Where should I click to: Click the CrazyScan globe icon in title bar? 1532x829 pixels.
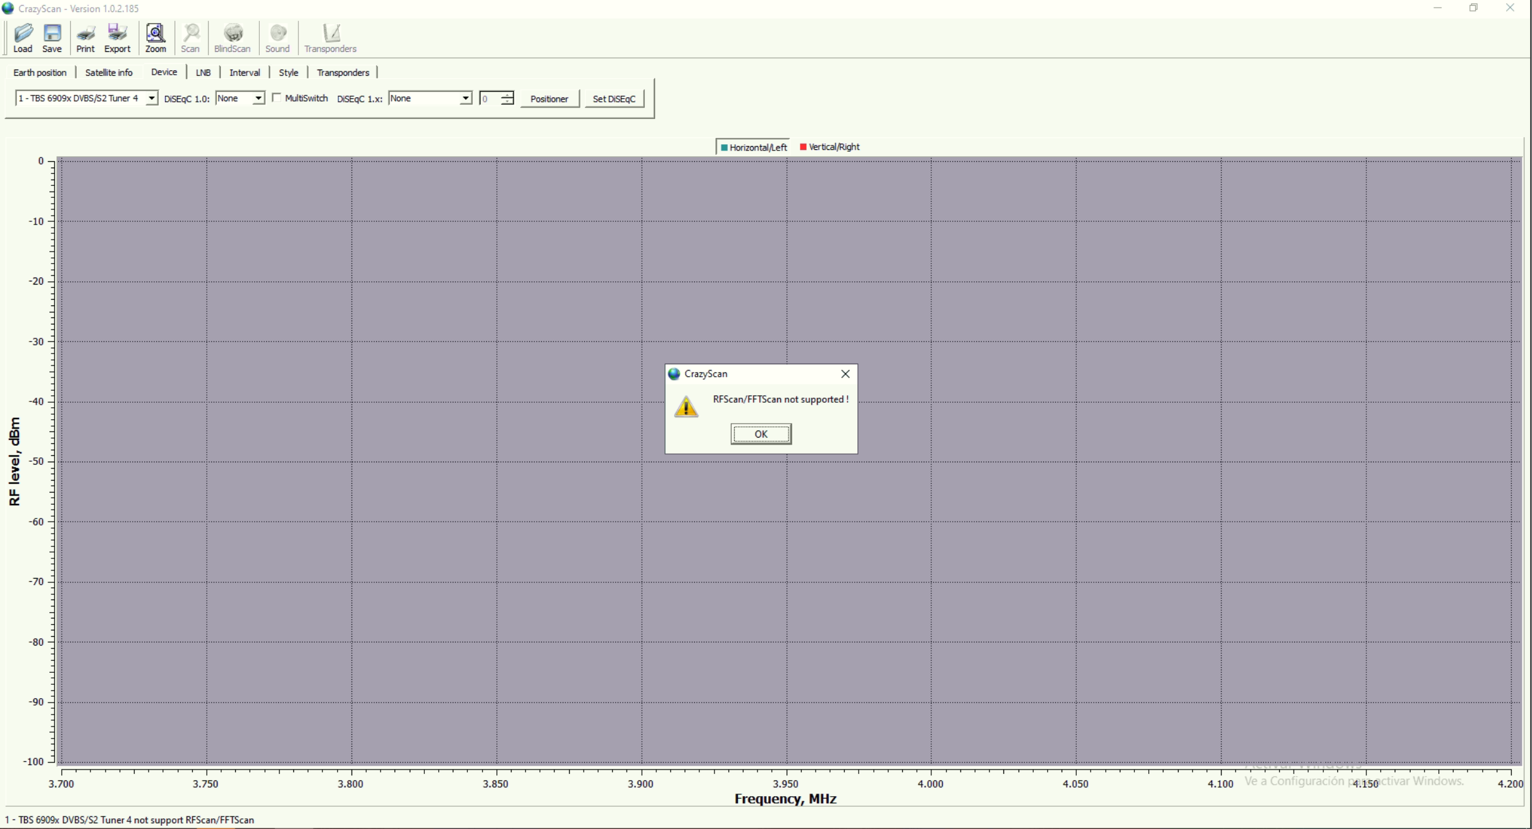pyautogui.click(x=8, y=8)
